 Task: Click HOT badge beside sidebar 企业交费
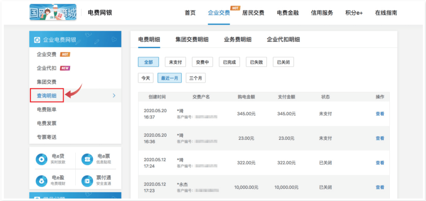pos(65,54)
